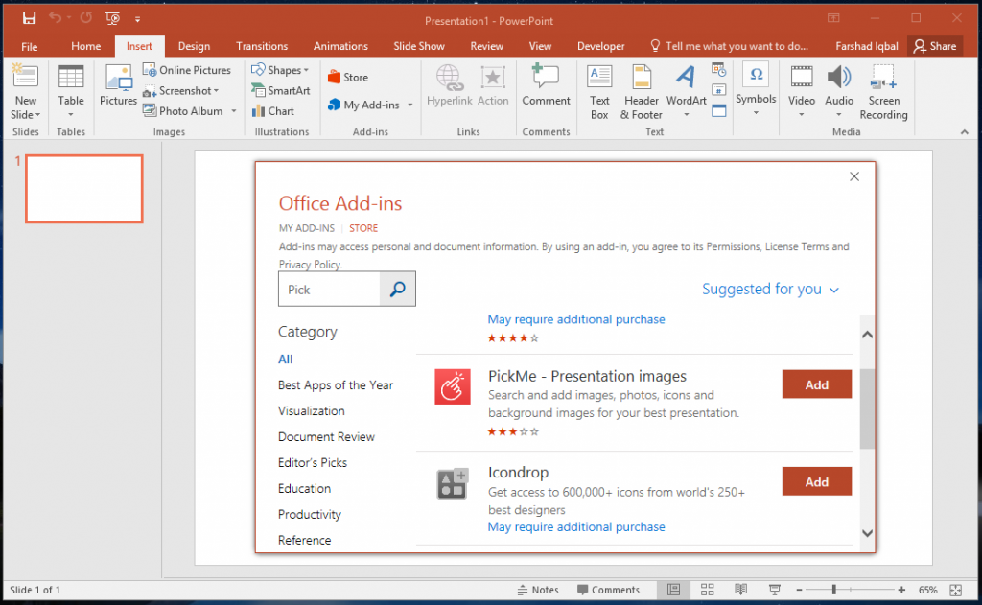The image size is (982, 605).
Task: Switch to the Home tab
Action: (85, 46)
